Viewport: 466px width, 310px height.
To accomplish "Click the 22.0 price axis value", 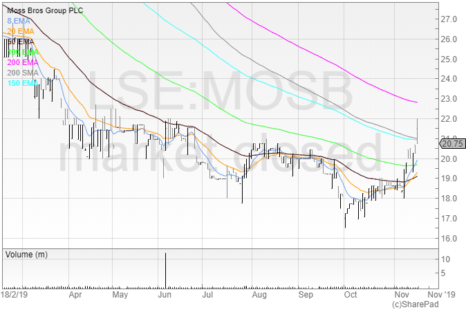I will click(x=449, y=119).
